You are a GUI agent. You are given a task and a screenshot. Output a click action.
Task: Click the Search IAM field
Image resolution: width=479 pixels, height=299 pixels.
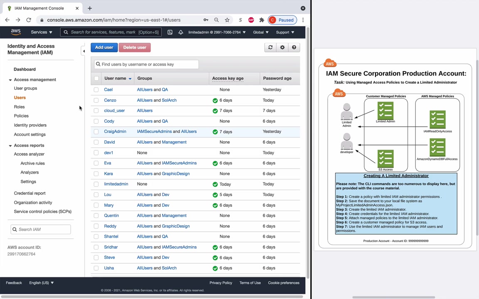(41, 229)
